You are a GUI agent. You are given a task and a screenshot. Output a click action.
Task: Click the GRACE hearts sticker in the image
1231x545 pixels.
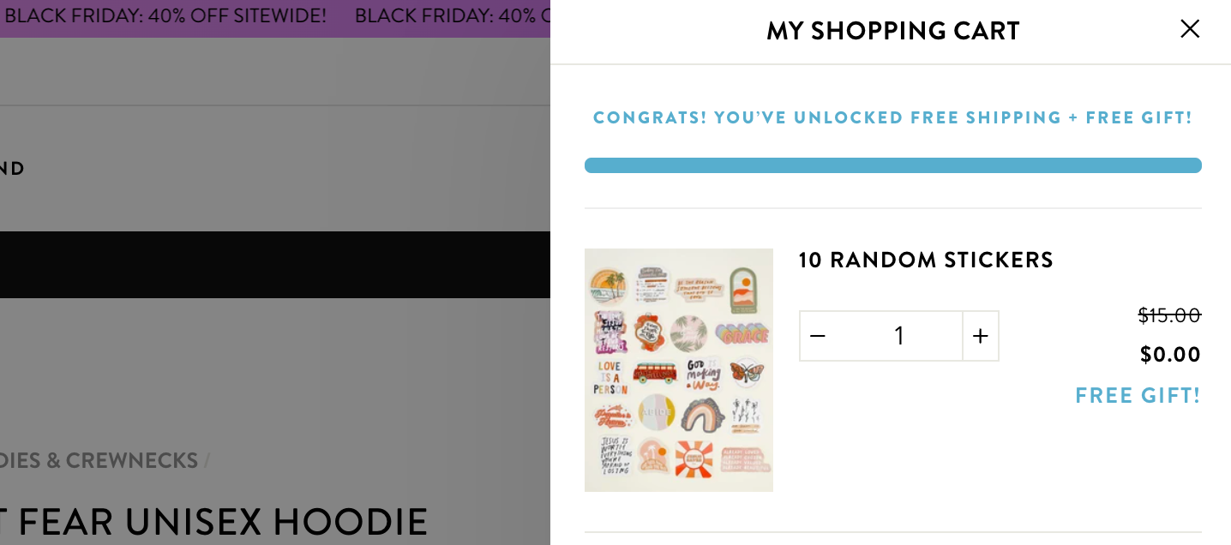(x=744, y=332)
